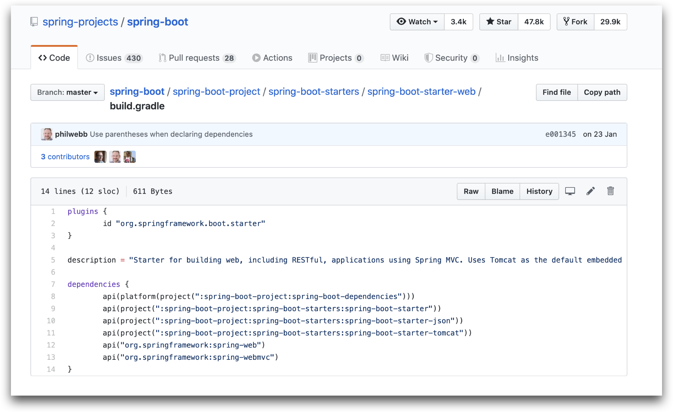Click the "611 Bytes" file size text
This screenshot has height=412, width=673.
[x=153, y=191]
